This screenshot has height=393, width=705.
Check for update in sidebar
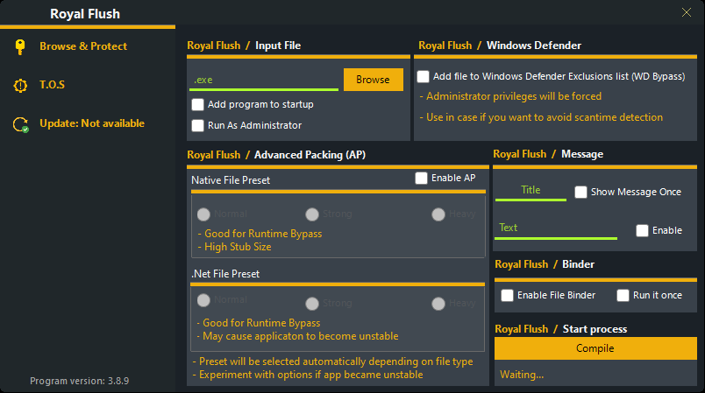tap(92, 123)
